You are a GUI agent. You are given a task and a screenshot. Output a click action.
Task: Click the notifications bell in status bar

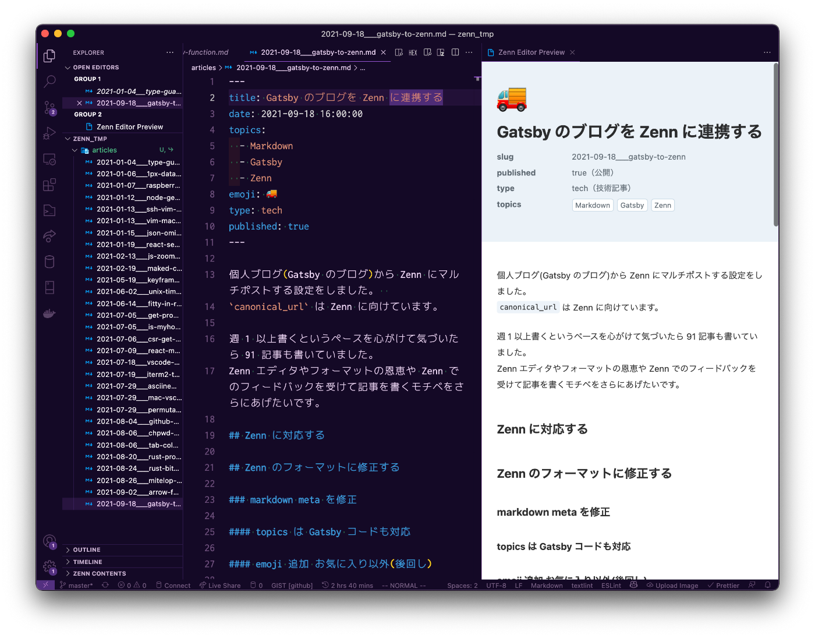768,585
